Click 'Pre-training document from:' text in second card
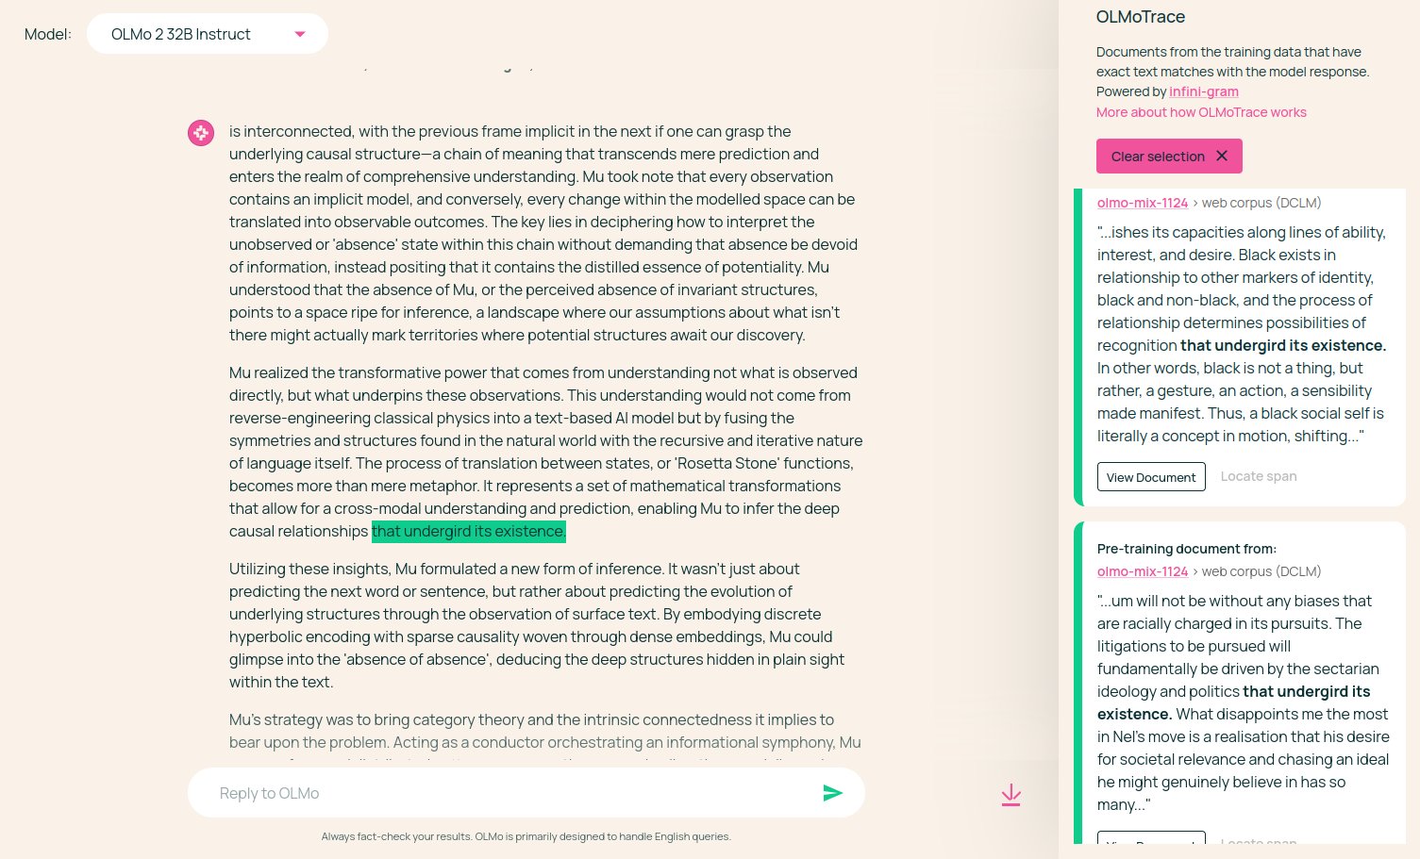 pyautogui.click(x=1187, y=549)
